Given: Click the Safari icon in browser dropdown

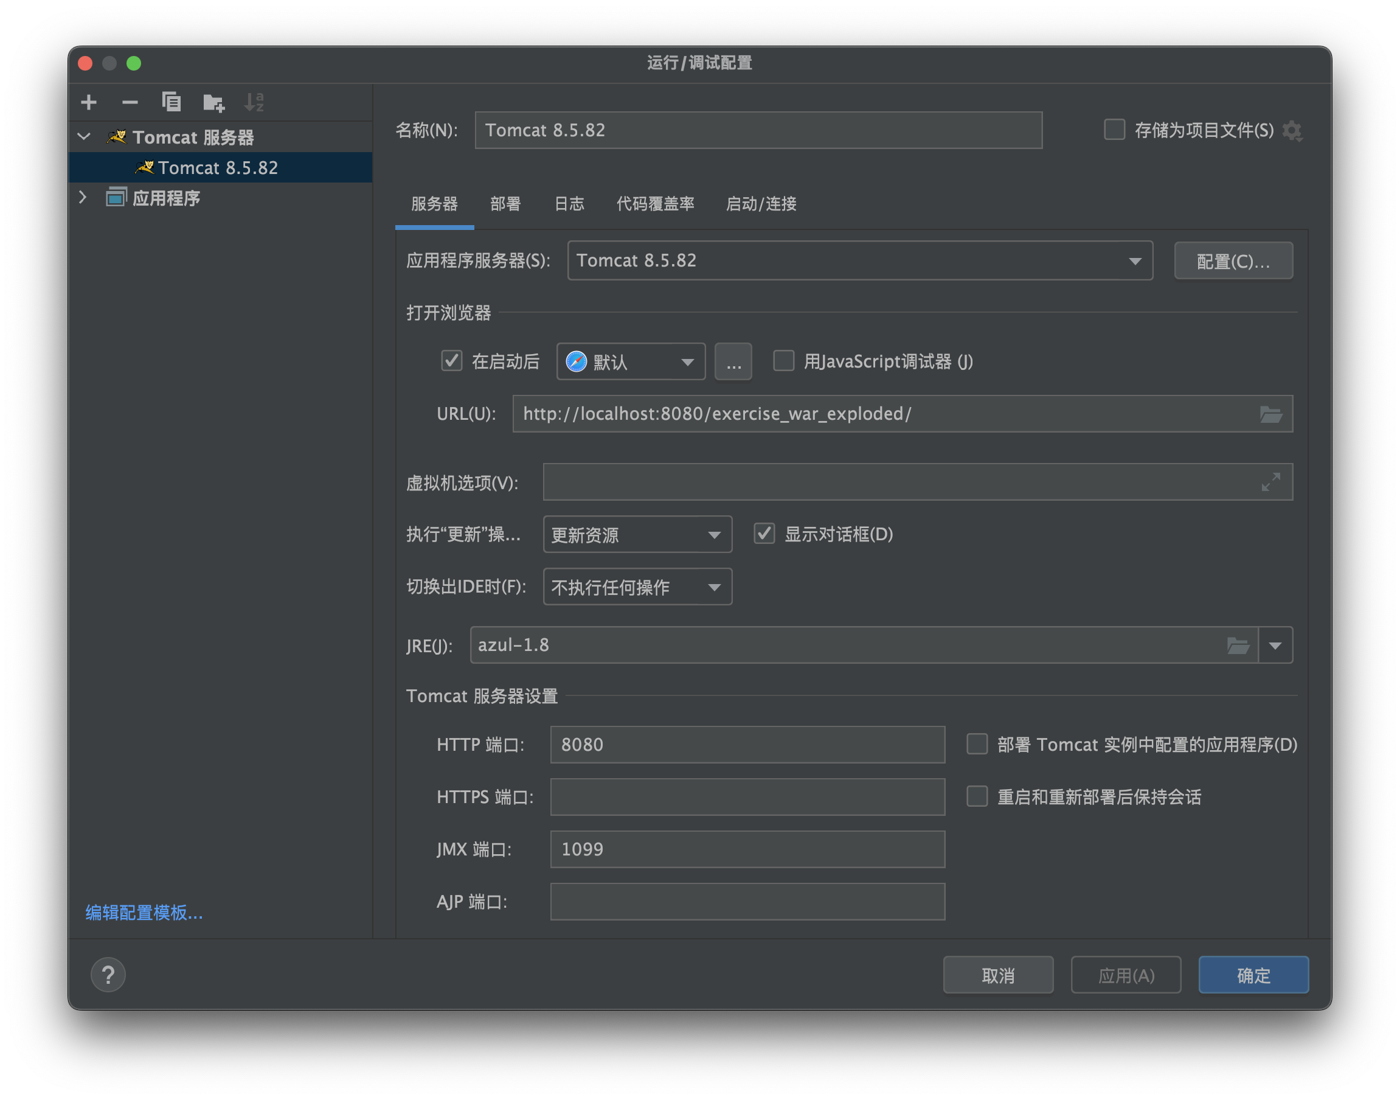Looking at the screenshot, I should click(576, 361).
